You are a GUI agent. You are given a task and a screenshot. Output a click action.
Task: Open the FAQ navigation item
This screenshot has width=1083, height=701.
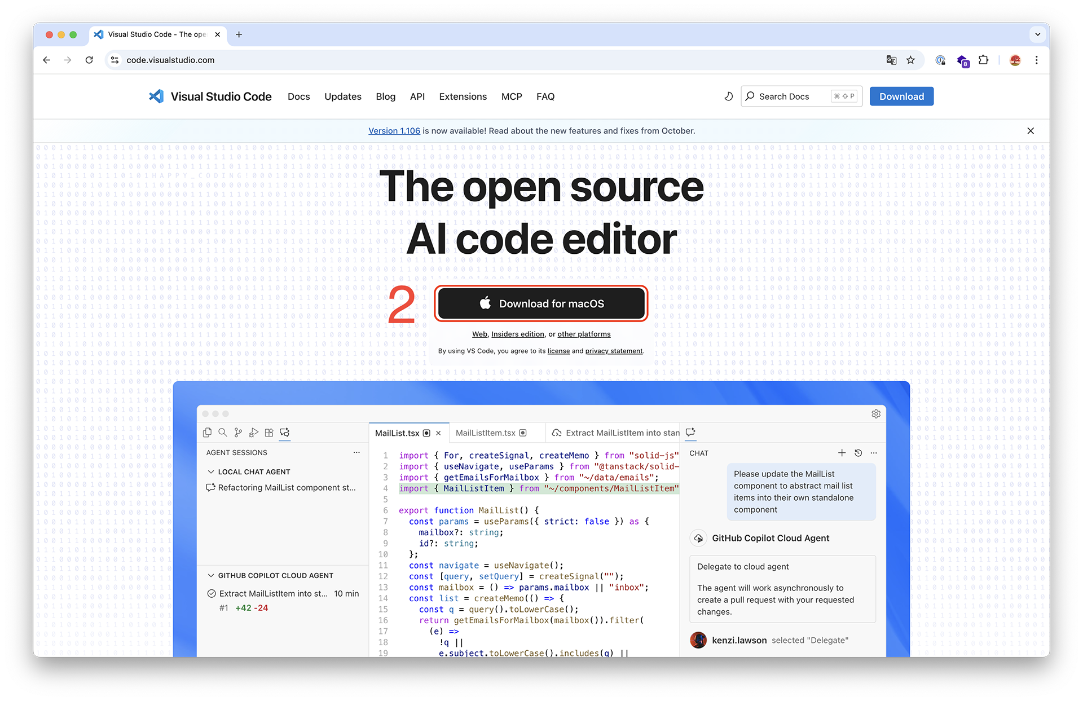tap(545, 96)
